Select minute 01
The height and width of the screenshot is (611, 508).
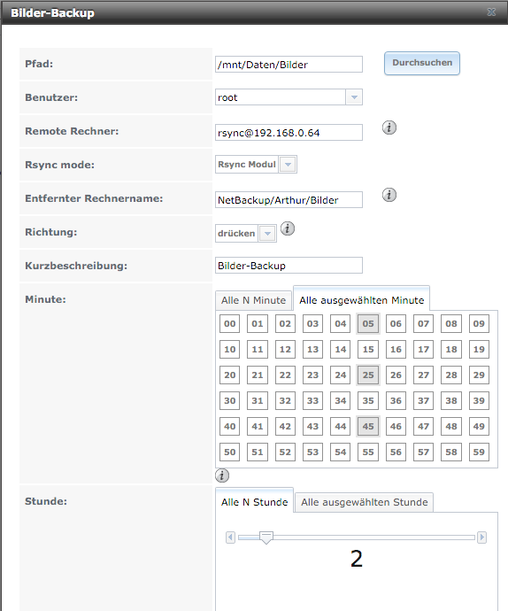click(258, 323)
